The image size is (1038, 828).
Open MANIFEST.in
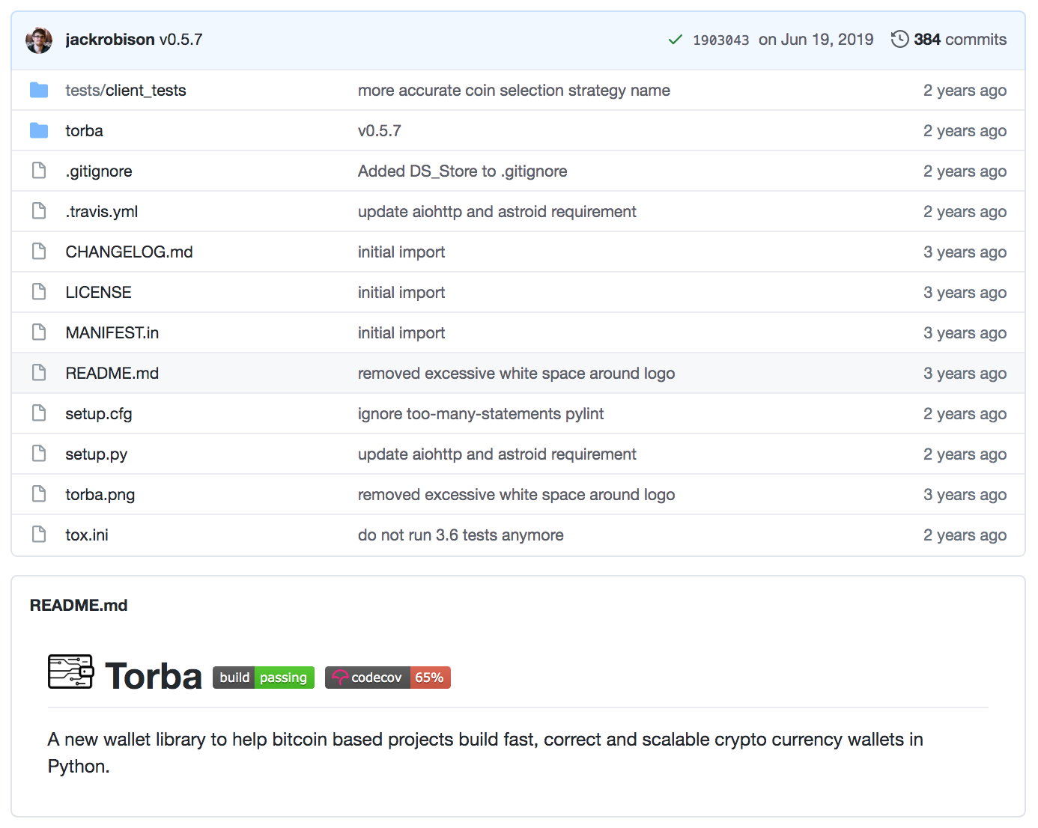pos(112,333)
